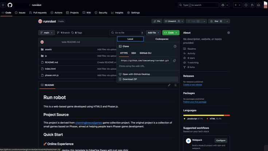Screen dimensions: 268x151
Task: Open index.html file
Action: [x=50, y=69]
